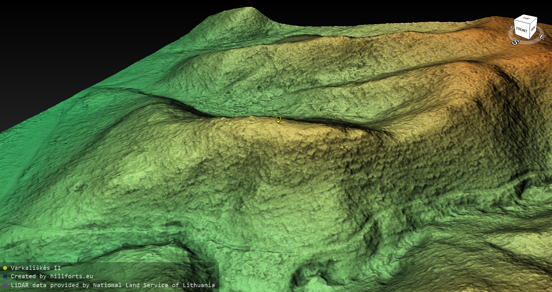Click the blue square legend marker
The height and width of the screenshot is (292, 552).
coord(5,276)
